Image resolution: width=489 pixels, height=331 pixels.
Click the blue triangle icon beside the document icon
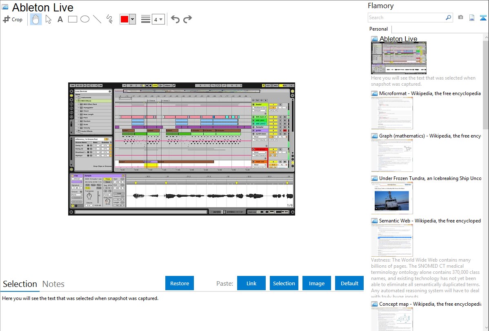[x=483, y=18]
